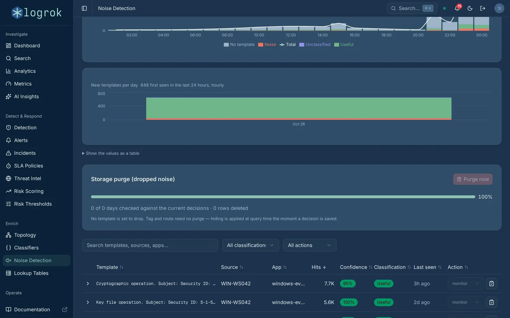Click the 3h ago last seen value

[x=422, y=284]
